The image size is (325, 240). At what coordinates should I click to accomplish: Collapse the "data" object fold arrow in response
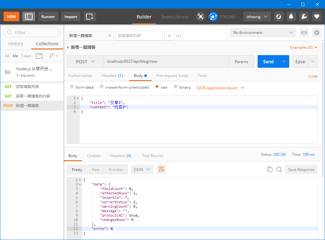[x=80, y=184]
